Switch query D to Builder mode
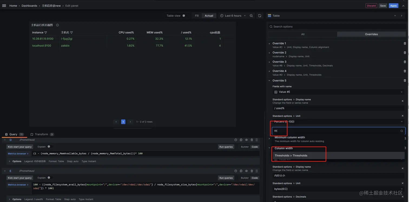The width and height of the screenshot is (409, 202). [x=245, y=147]
